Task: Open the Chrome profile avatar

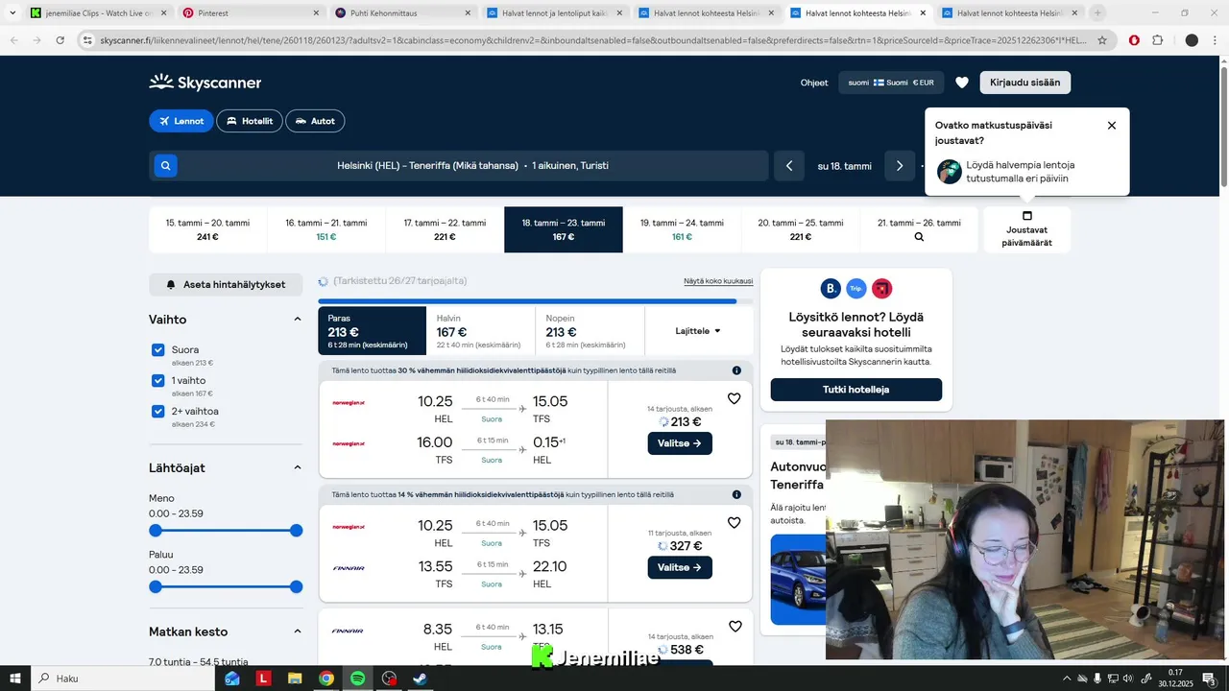Action: point(1192,40)
